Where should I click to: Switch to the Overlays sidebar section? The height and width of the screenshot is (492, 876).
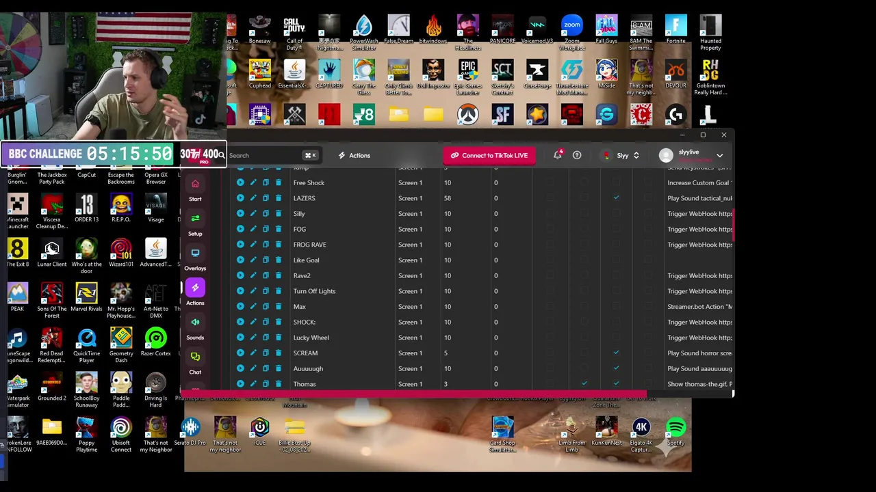195,259
